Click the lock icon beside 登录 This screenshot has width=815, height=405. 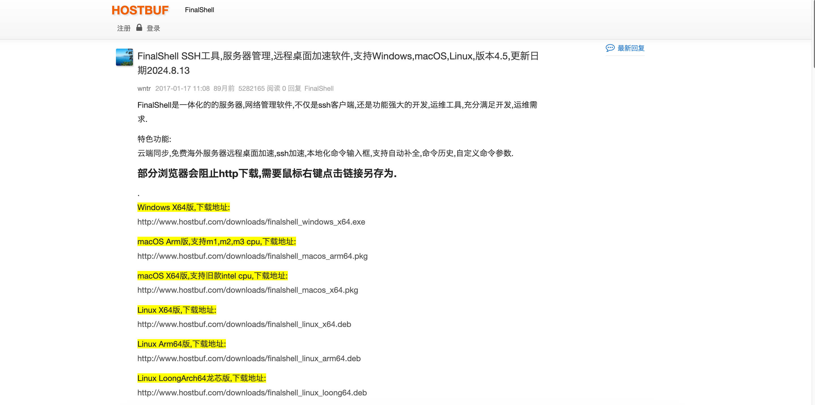[x=139, y=28]
